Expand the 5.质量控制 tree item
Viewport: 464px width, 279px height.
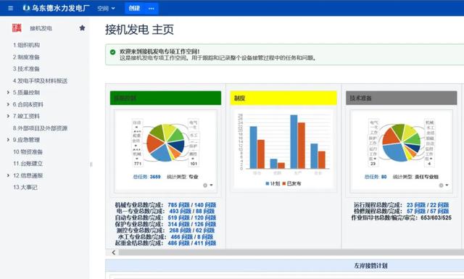8,93
